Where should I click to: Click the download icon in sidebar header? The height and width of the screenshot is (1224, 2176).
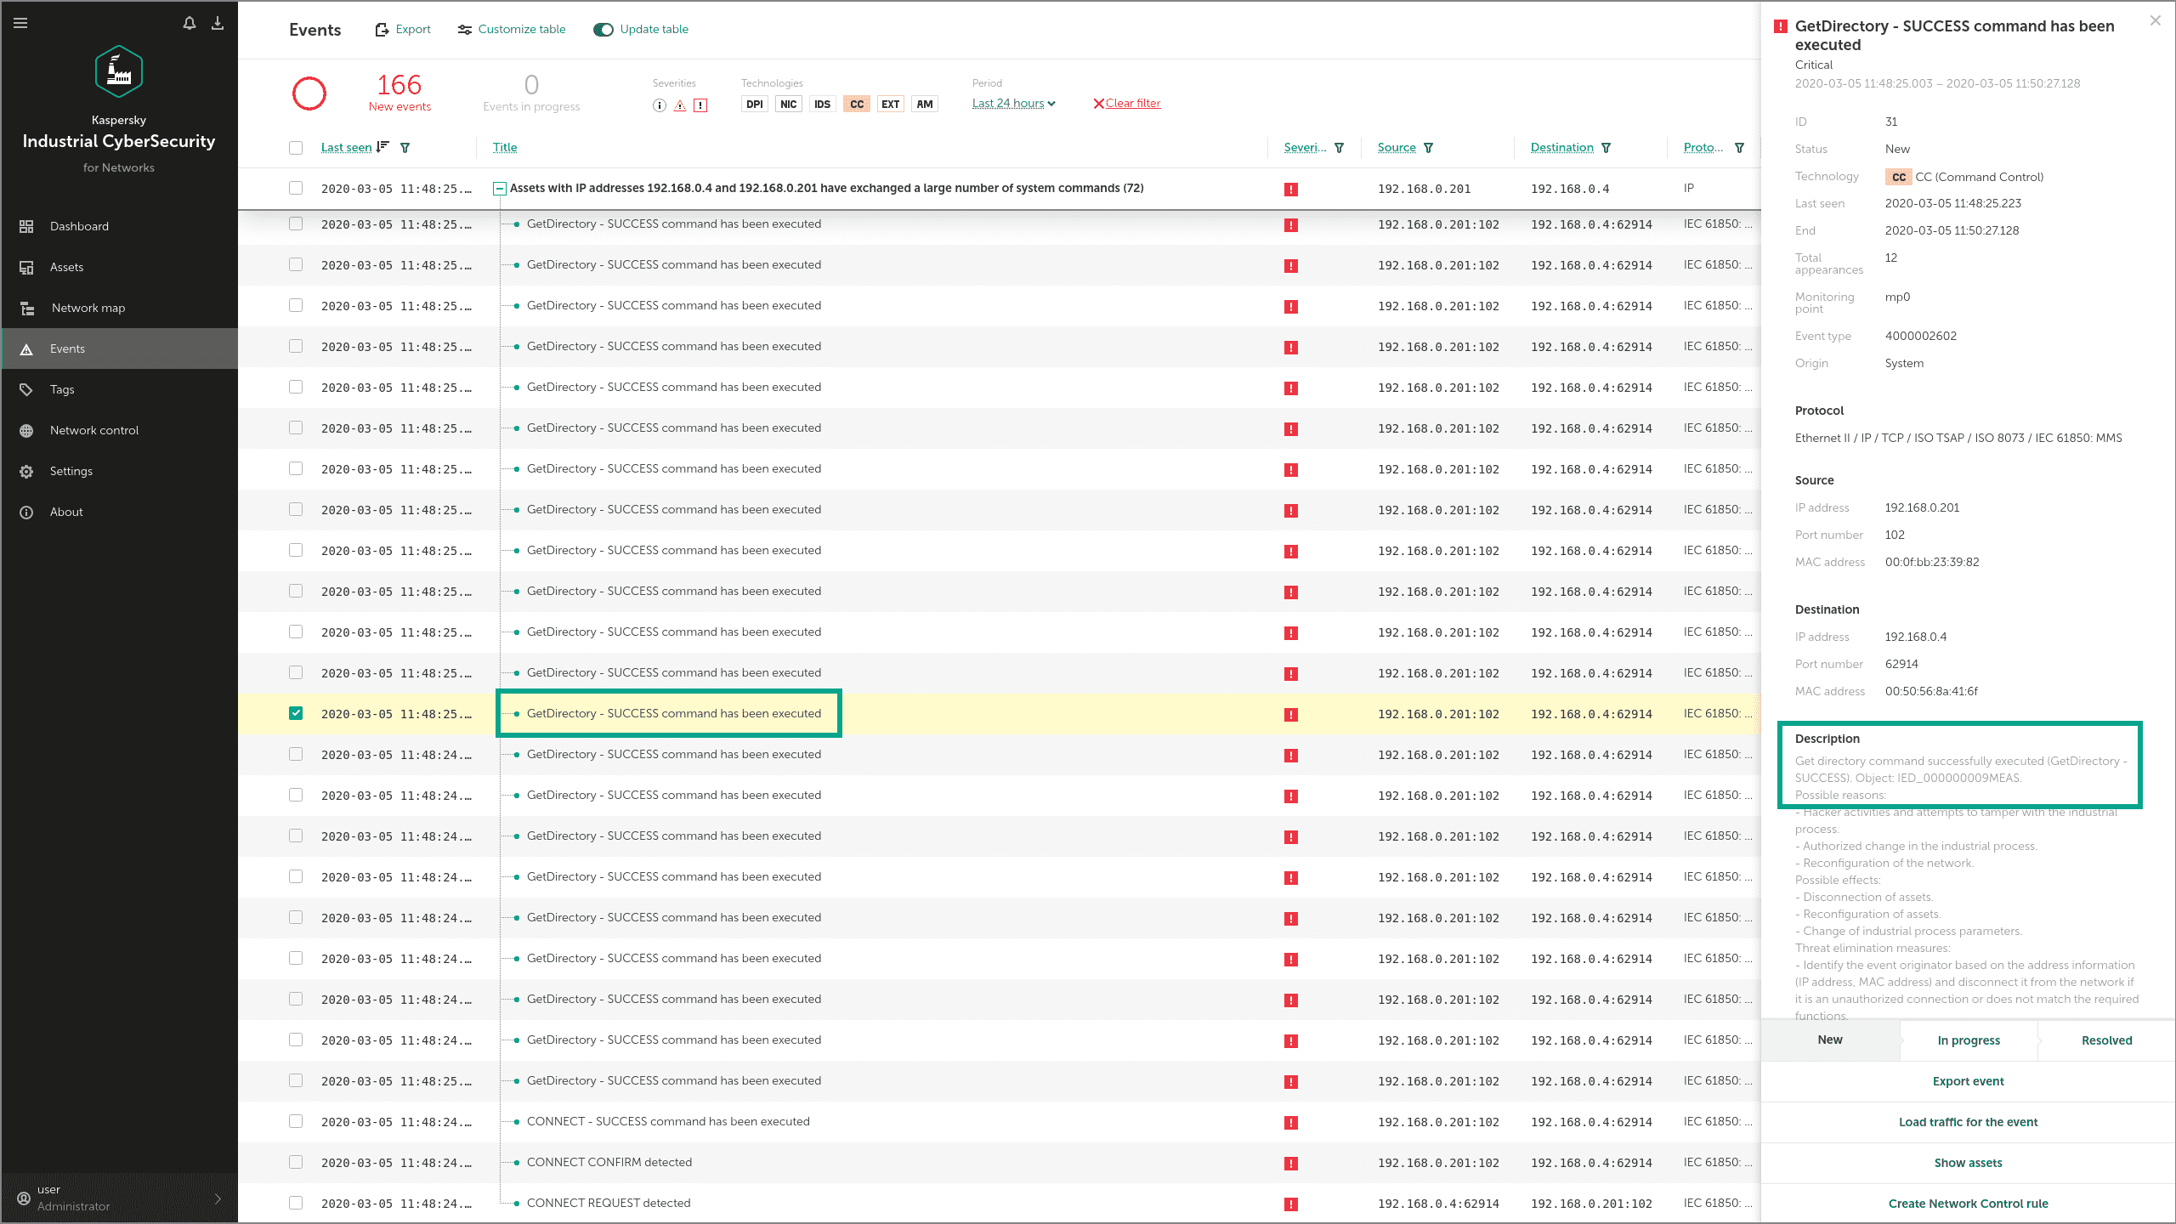coord(218,23)
